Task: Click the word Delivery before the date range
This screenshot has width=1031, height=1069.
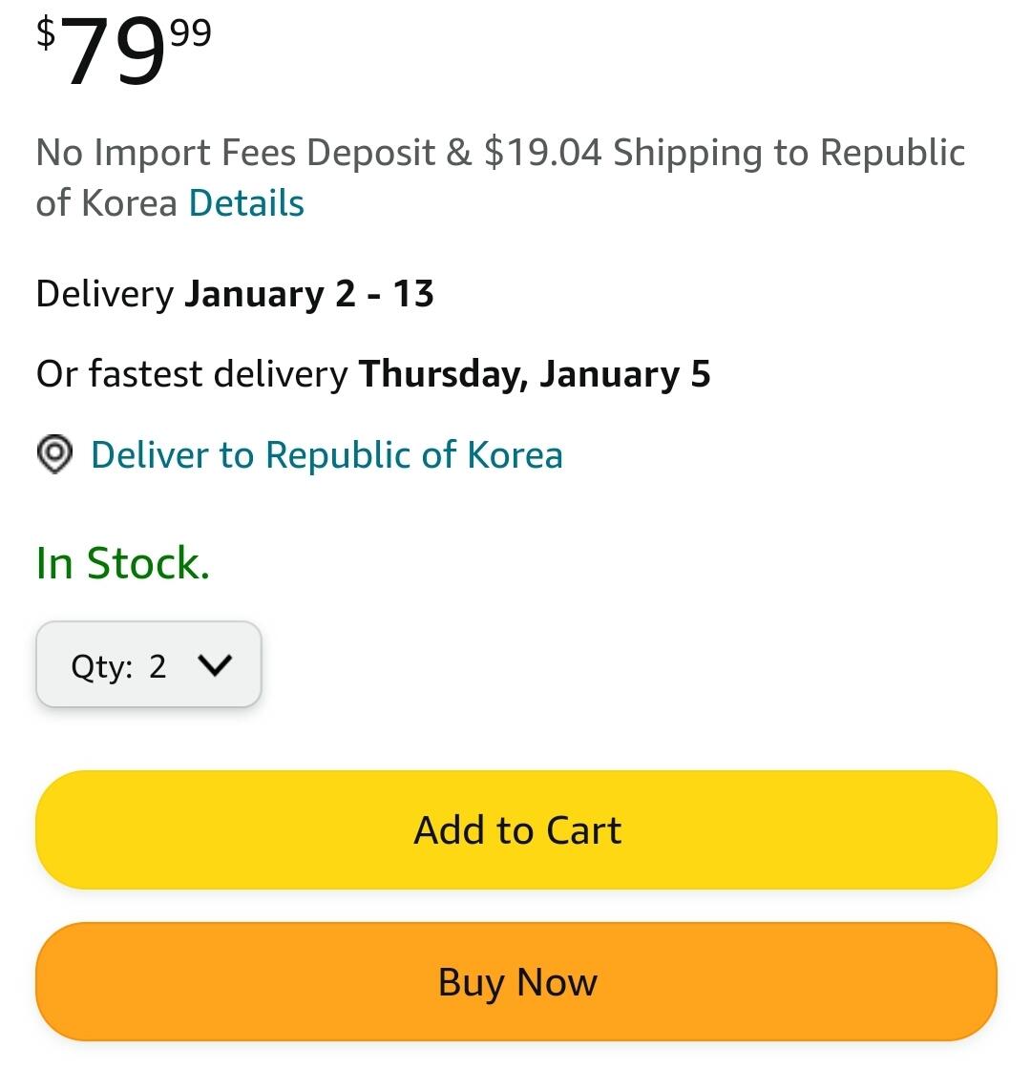Action: (104, 294)
